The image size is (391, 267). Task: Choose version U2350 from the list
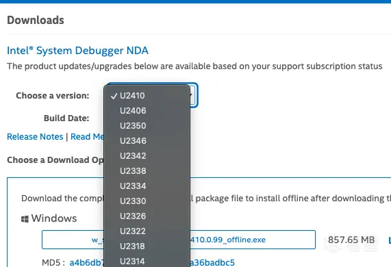(147, 126)
